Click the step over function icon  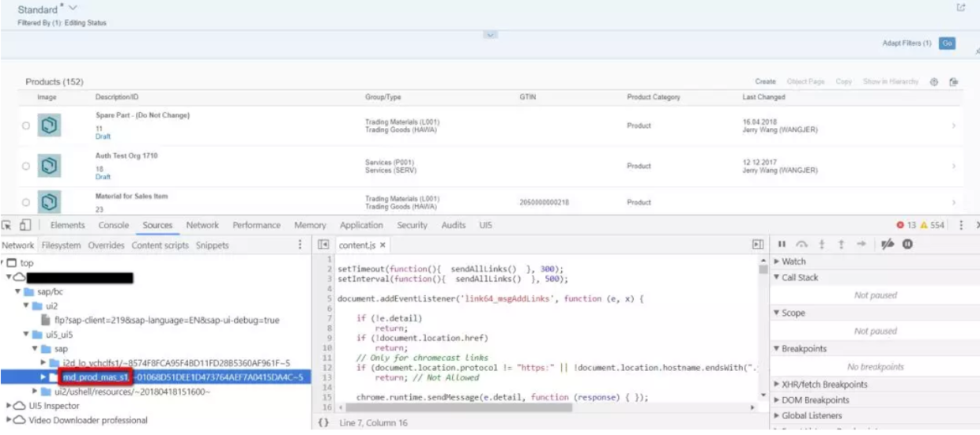(802, 245)
